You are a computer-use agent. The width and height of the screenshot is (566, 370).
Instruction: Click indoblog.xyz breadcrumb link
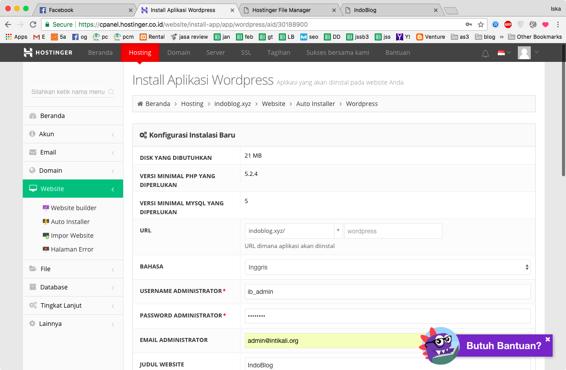[x=232, y=104]
